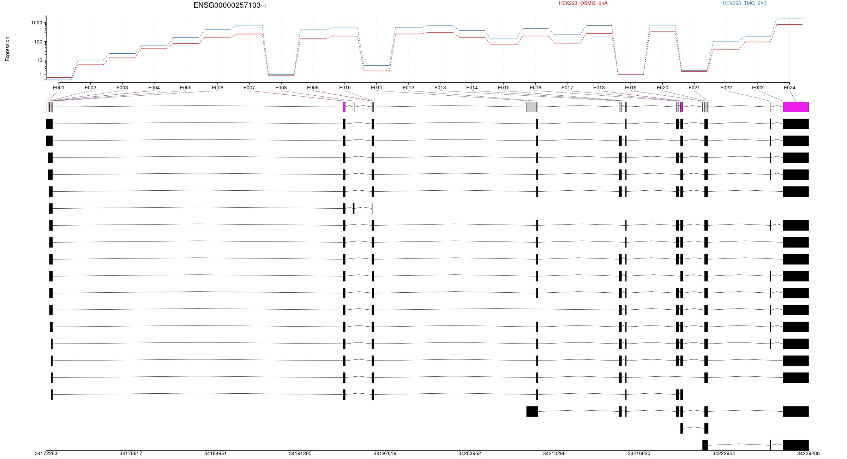Click the 100 tick on the expression axis
Viewport: 847px width, 459px height.
[38, 42]
